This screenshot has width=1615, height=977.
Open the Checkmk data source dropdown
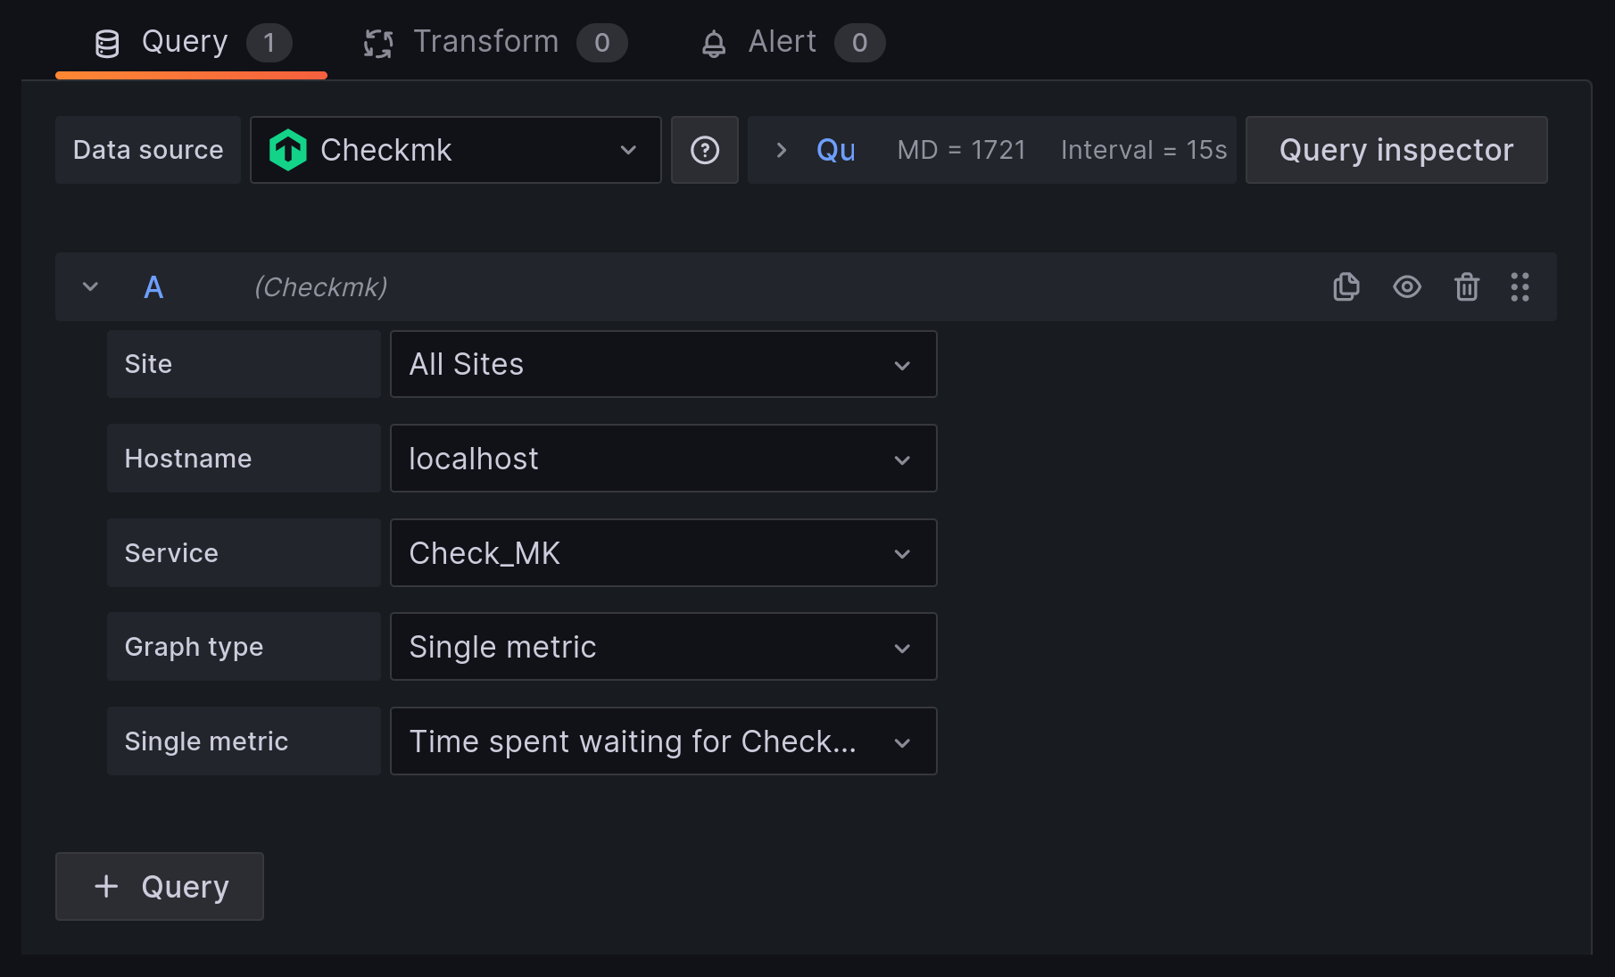click(x=455, y=150)
